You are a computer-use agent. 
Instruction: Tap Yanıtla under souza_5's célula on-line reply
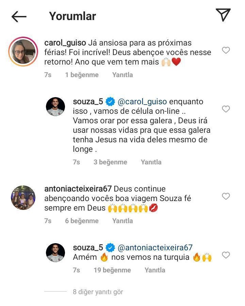coord(151,162)
